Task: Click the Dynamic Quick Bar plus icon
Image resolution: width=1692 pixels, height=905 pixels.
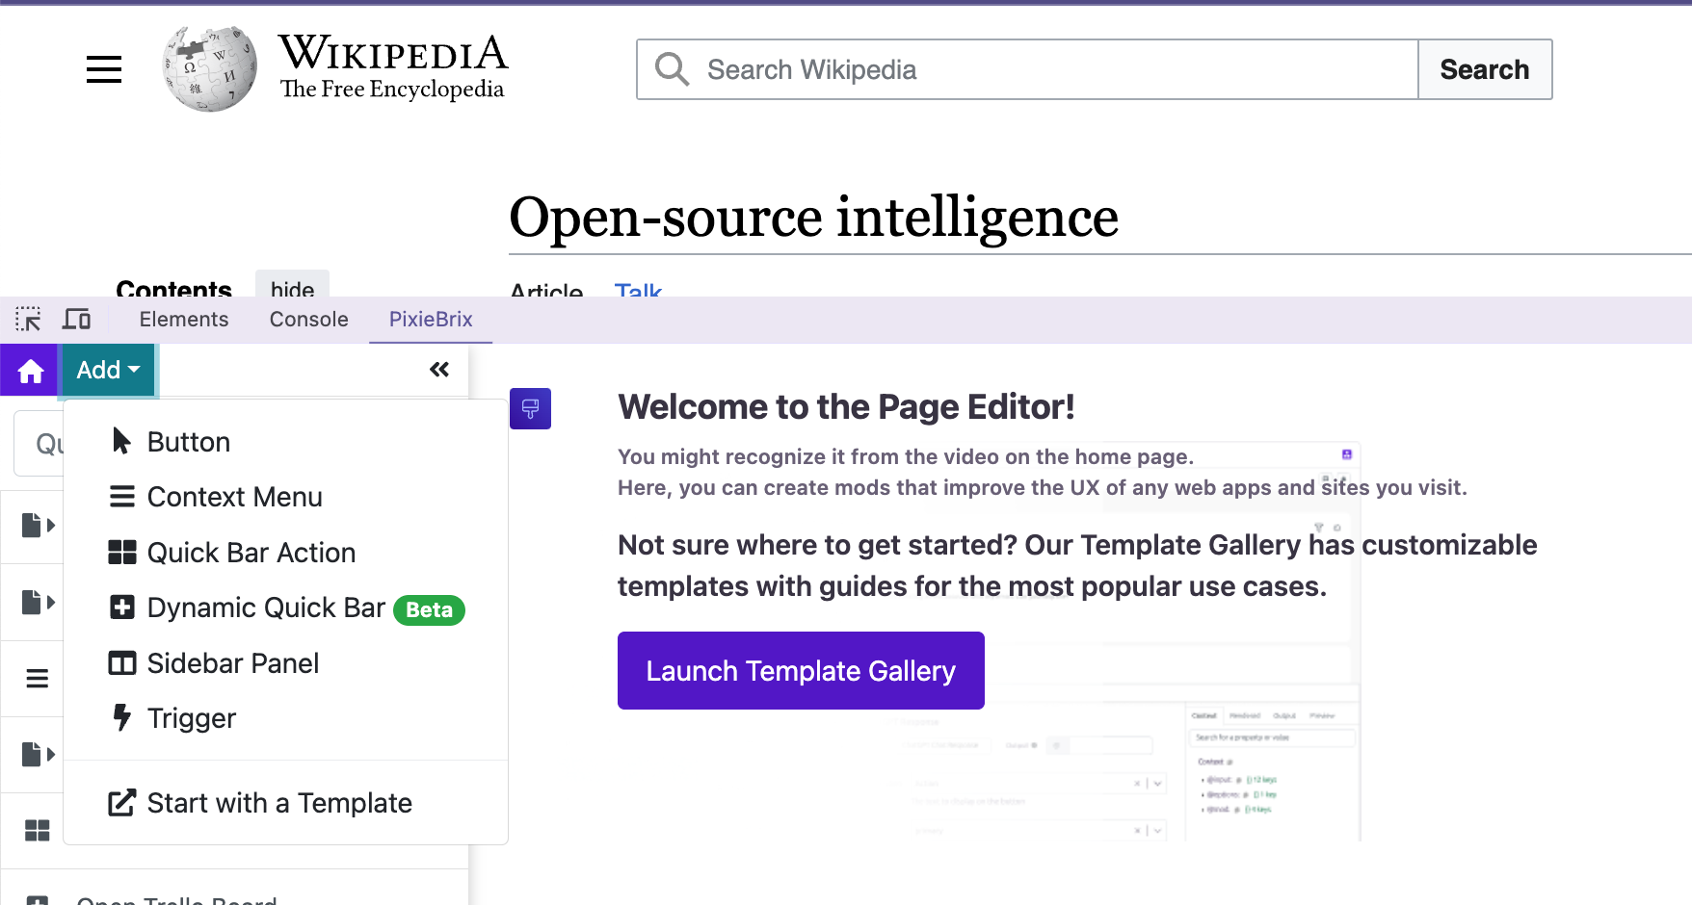Action: click(x=122, y=608)
